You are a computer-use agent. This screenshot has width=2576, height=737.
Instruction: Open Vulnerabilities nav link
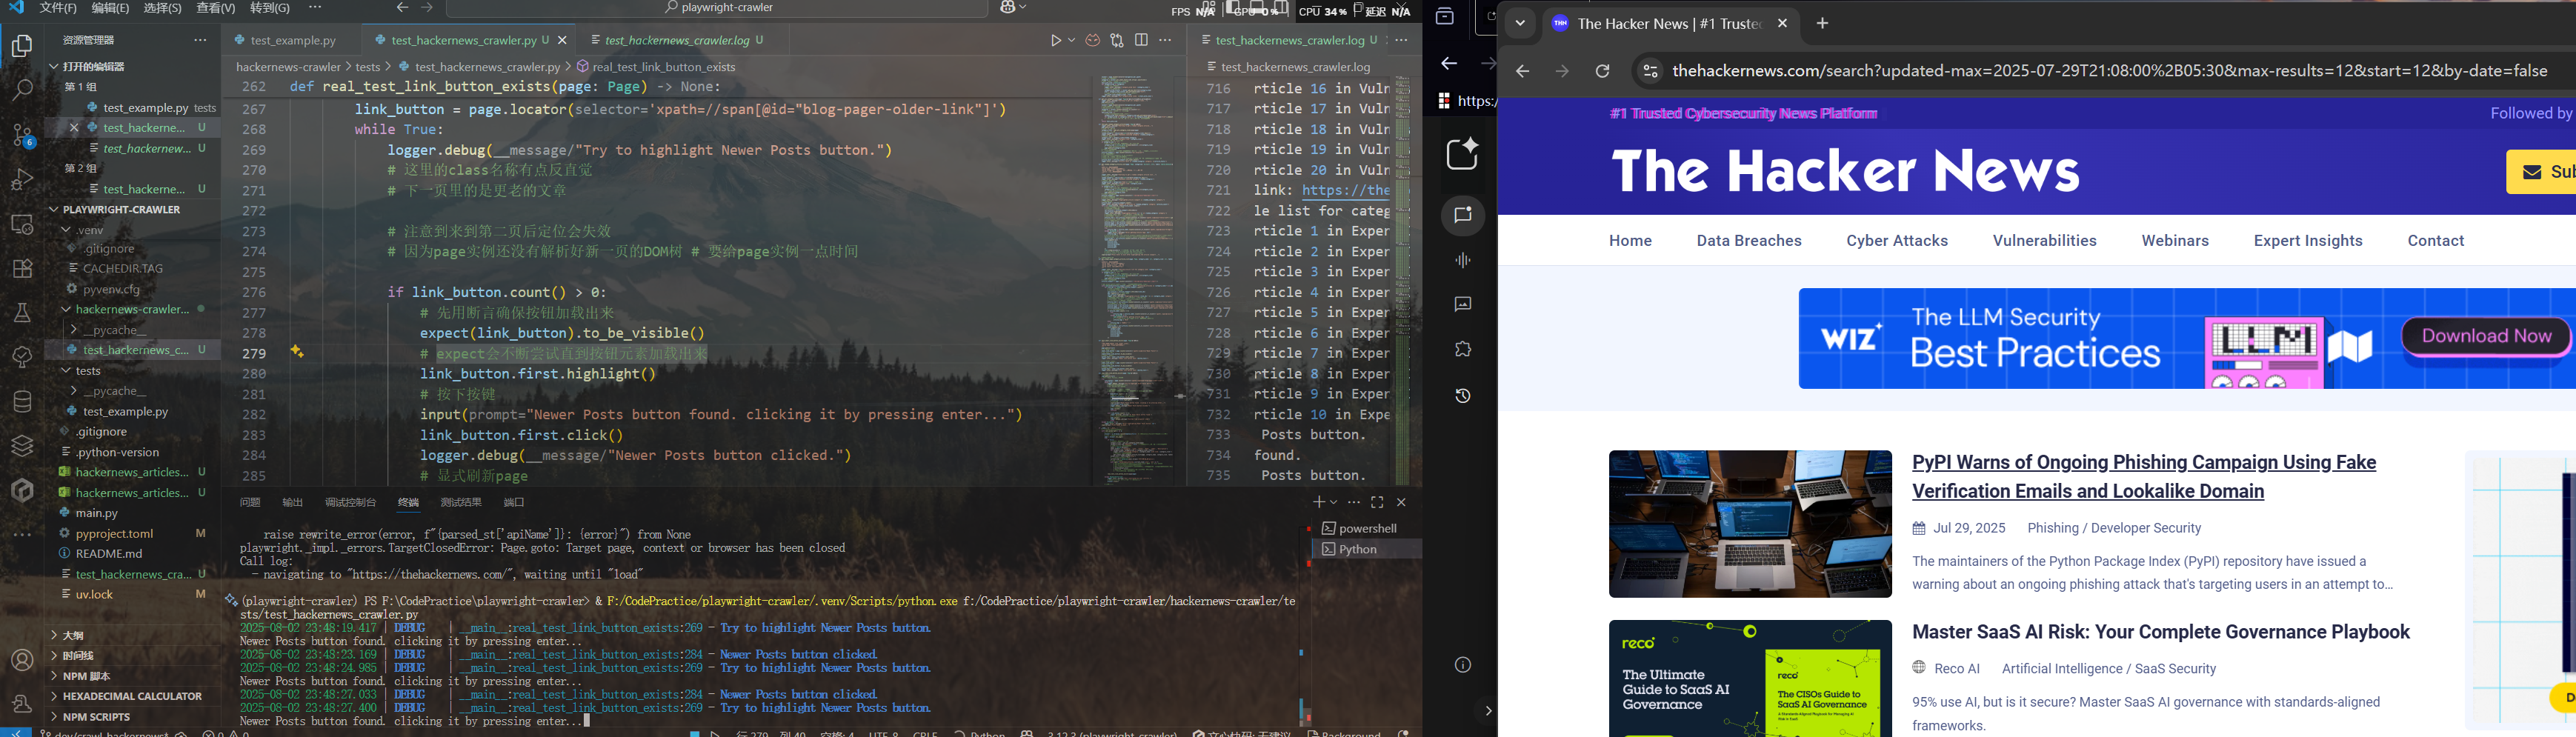click(2044, 241)
